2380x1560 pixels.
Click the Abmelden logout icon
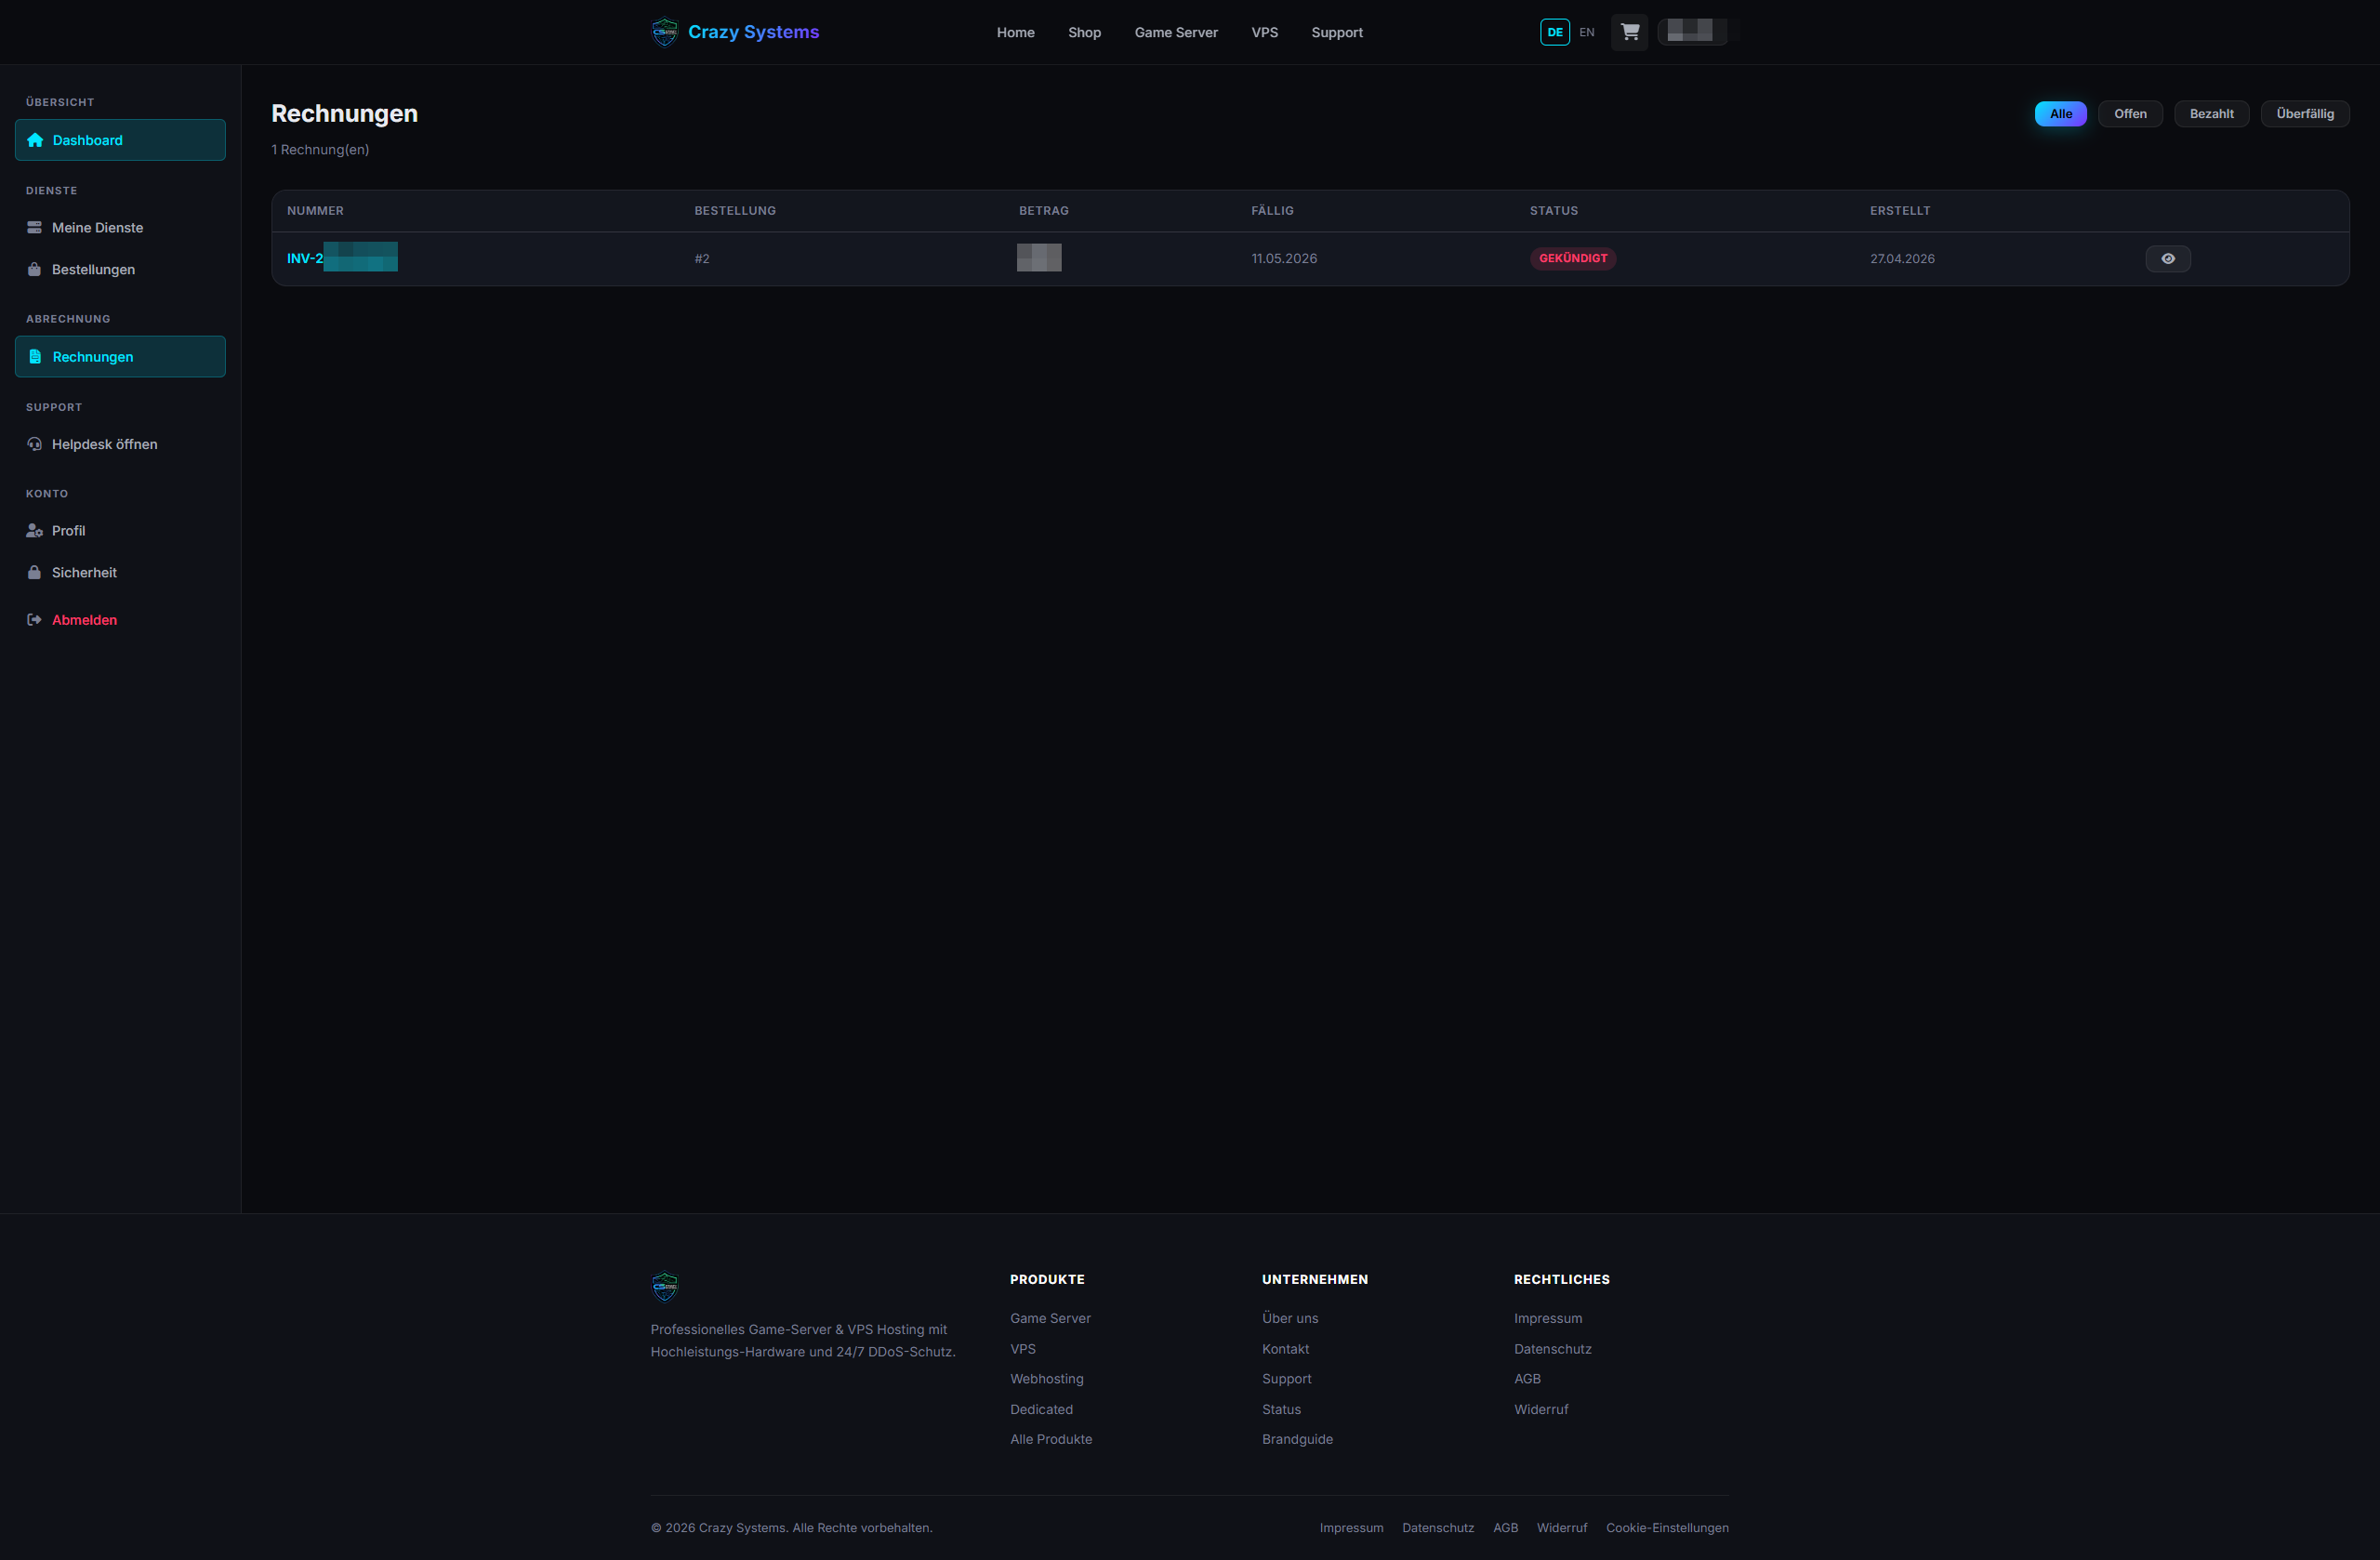pyautogui.click(x=34, y=620)
